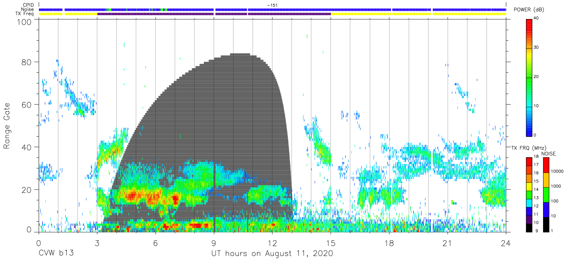Click the y-axis tick label '40'

pos(27,147)
